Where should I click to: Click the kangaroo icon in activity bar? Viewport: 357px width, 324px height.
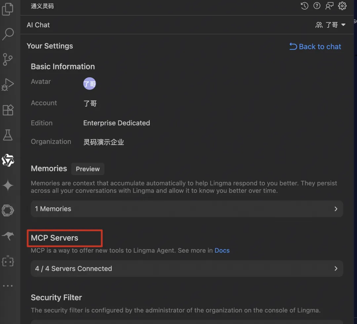(x=8, y=236)
